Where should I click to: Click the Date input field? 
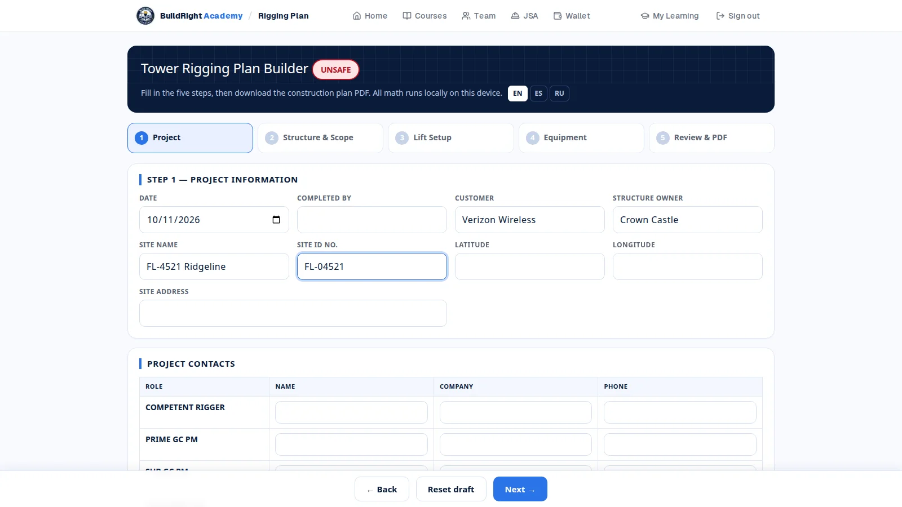tap(214, 220)
